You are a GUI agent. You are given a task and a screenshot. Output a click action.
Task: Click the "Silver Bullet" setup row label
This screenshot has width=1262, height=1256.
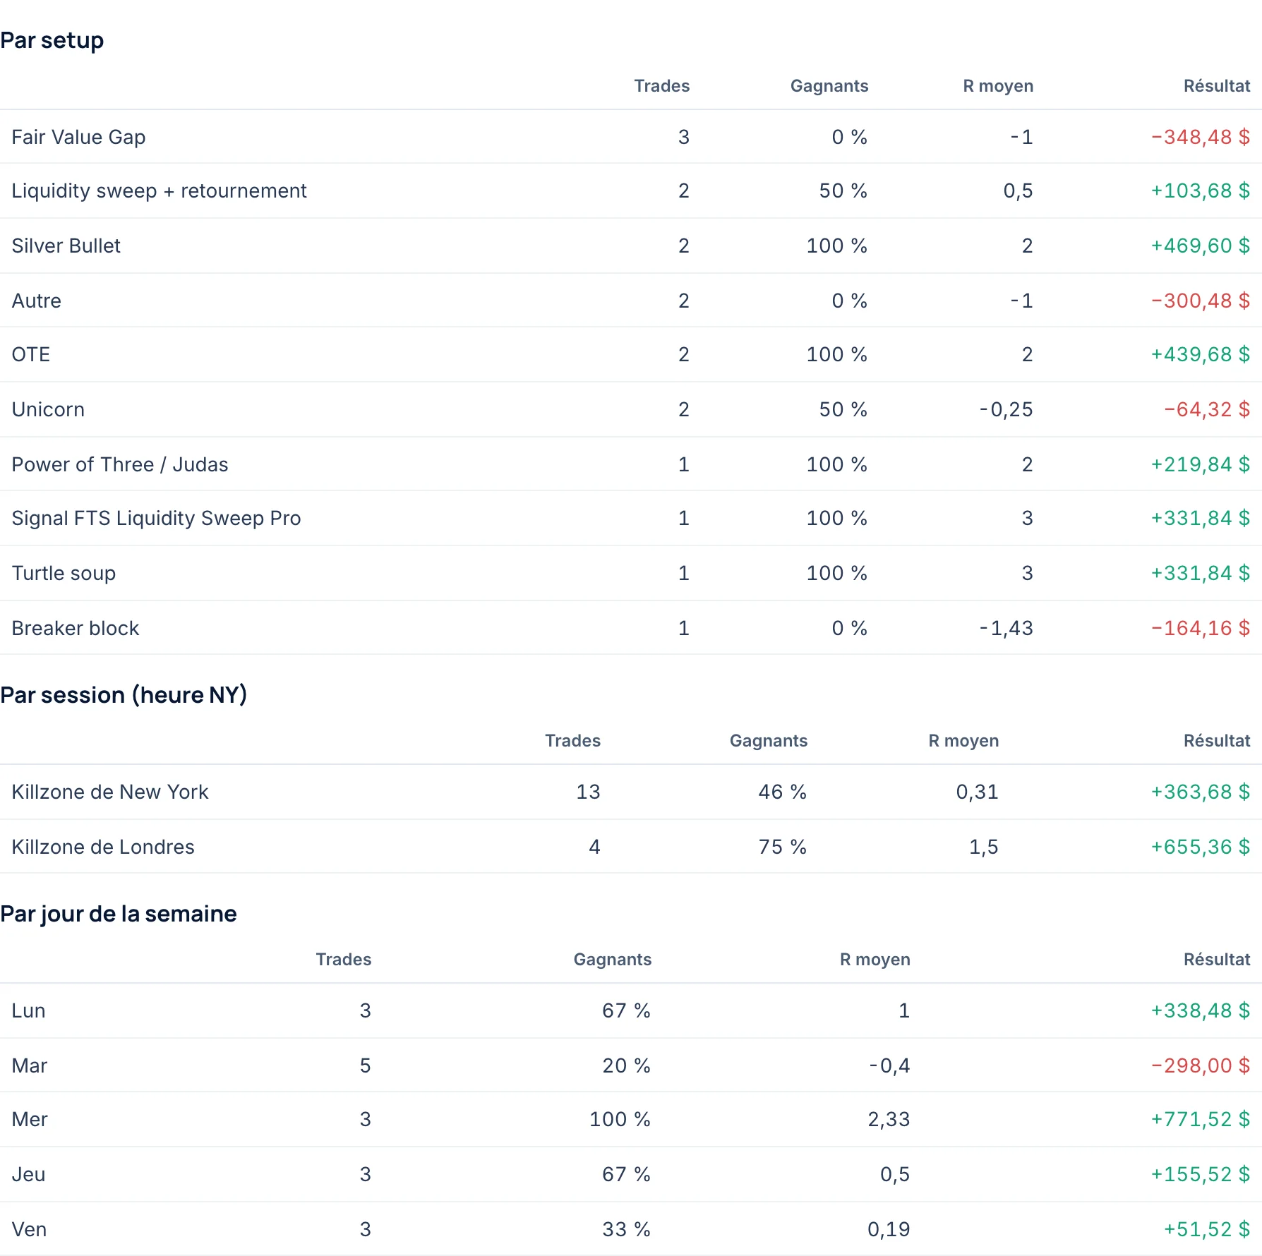[66, 246]
